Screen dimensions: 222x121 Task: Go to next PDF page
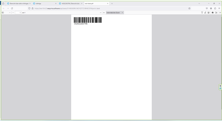click(x=13, y=13)
